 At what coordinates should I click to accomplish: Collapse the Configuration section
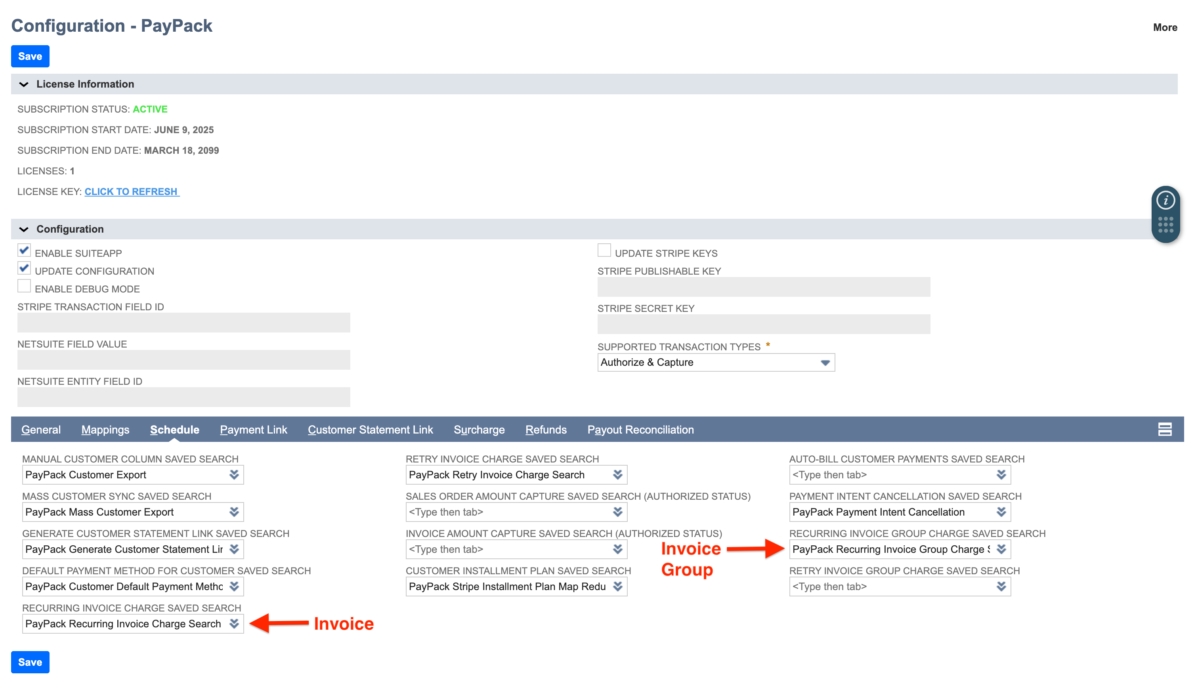(x=23, y=229)
